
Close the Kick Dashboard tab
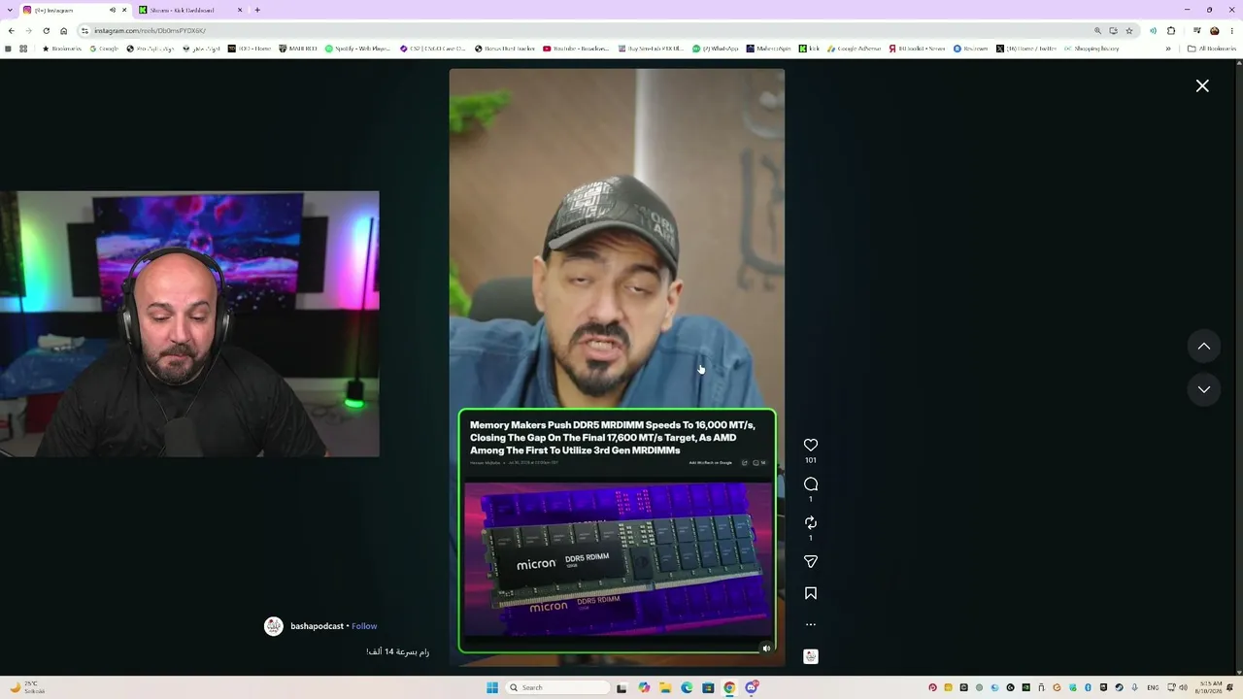click(240, 10)
